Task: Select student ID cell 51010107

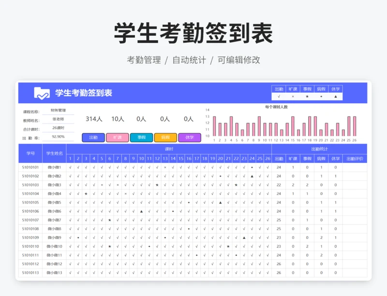Action: 30,220
